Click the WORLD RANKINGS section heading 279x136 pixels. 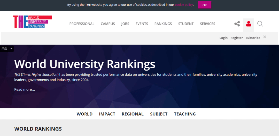[x=38, y=129]
